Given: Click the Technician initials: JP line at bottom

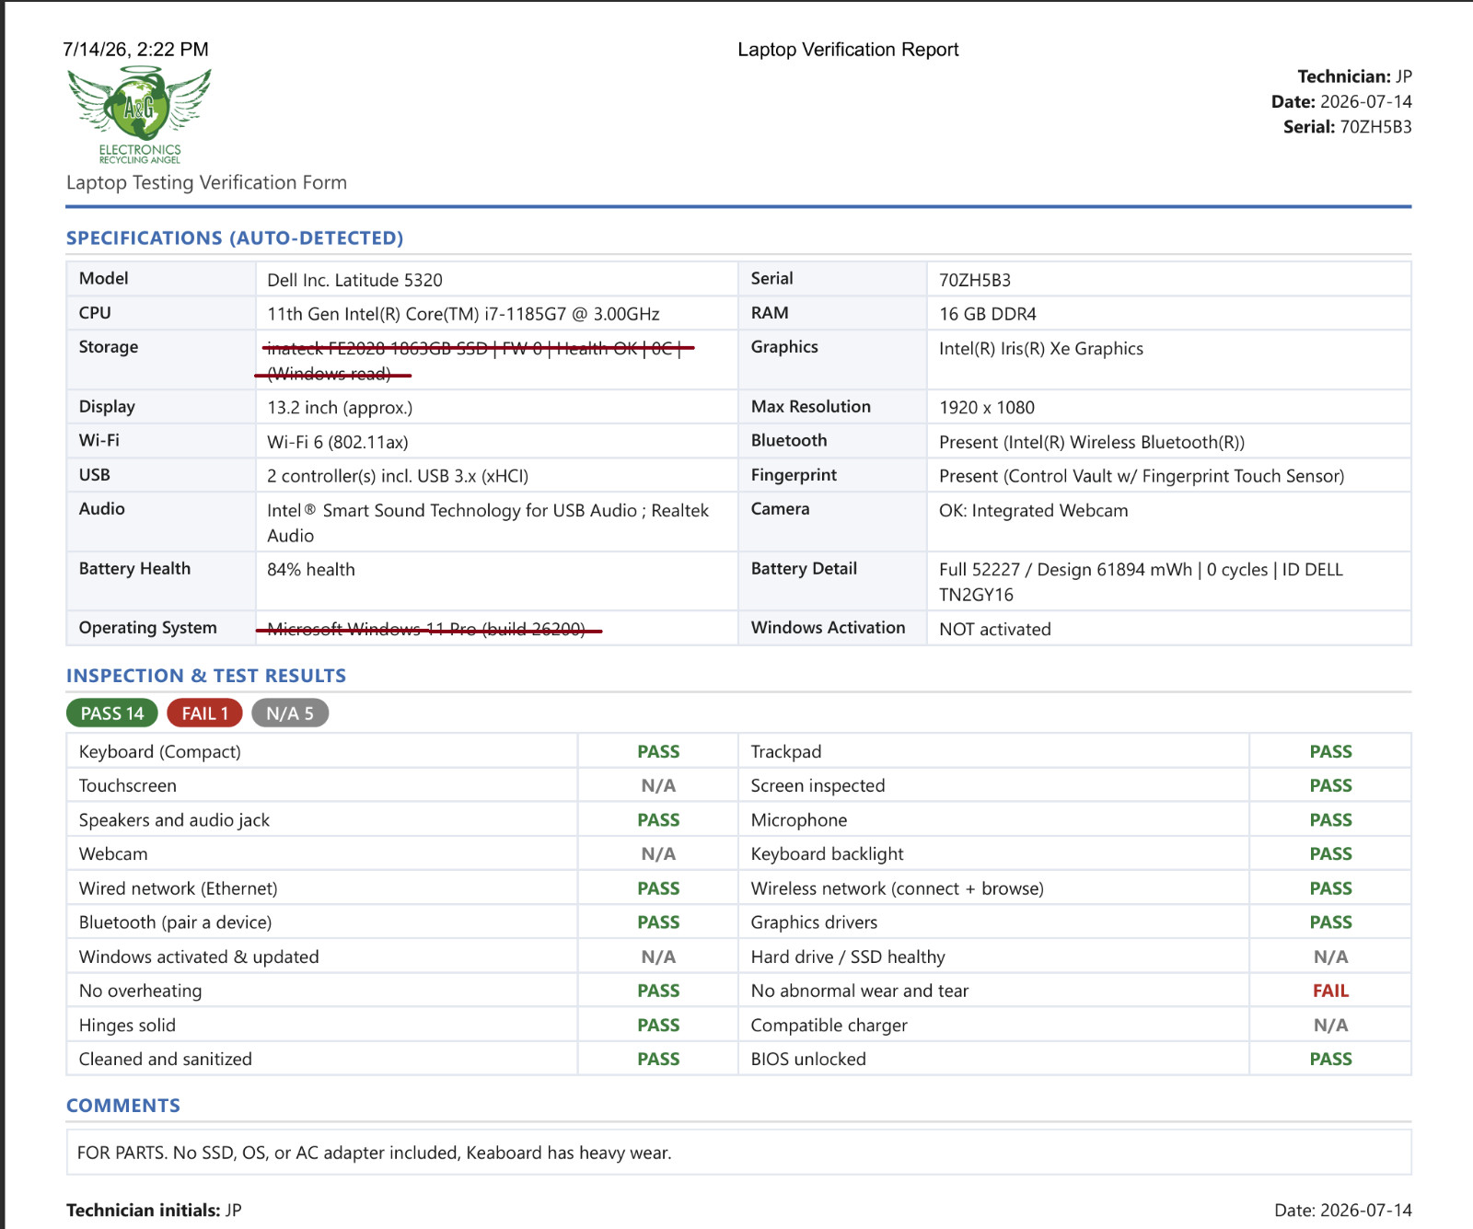Looking at the screenshot, I should (154, 1211).
